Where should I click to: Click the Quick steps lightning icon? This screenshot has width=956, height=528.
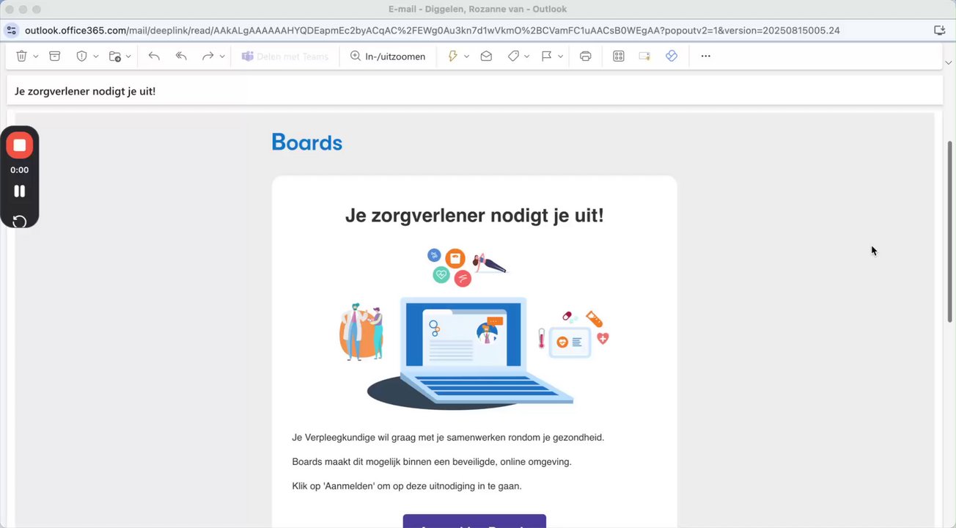452,56
